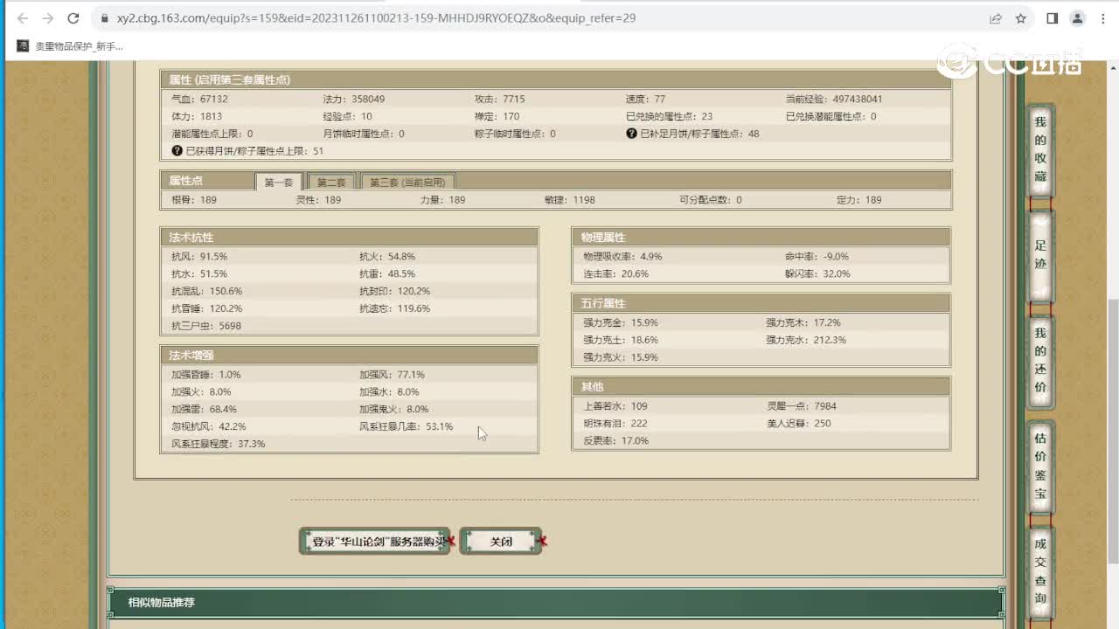
Task: Click the 加强风：77.1% entry
Action: tap(393, 375)
